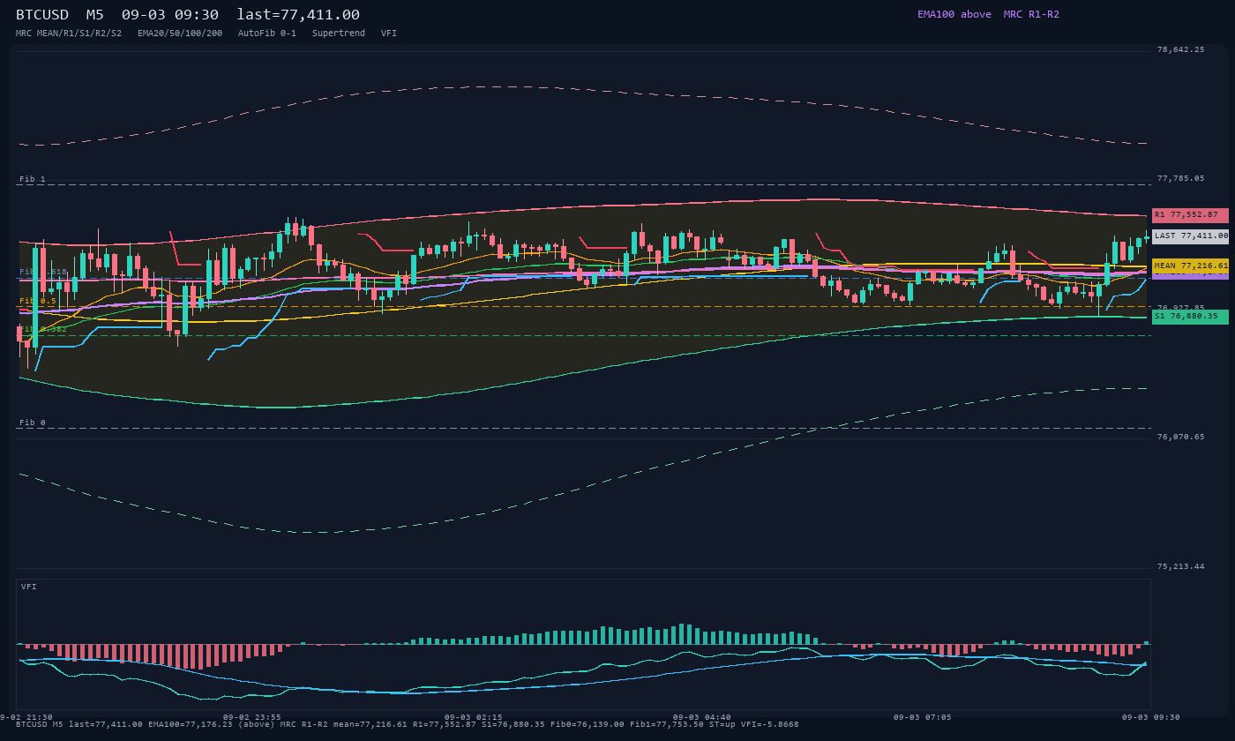
Task: Click the 78,642.25 price axis label
Action: click(1180, 49)
